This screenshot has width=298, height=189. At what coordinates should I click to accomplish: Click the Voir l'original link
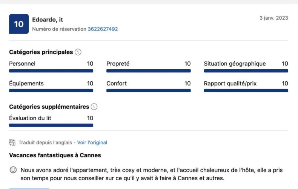pyautogui.click(x=92, y=143)
